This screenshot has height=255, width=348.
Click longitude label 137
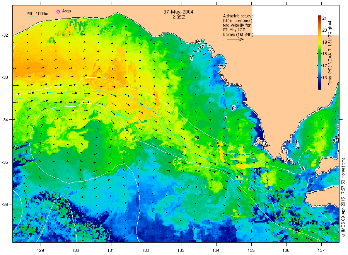321,251
